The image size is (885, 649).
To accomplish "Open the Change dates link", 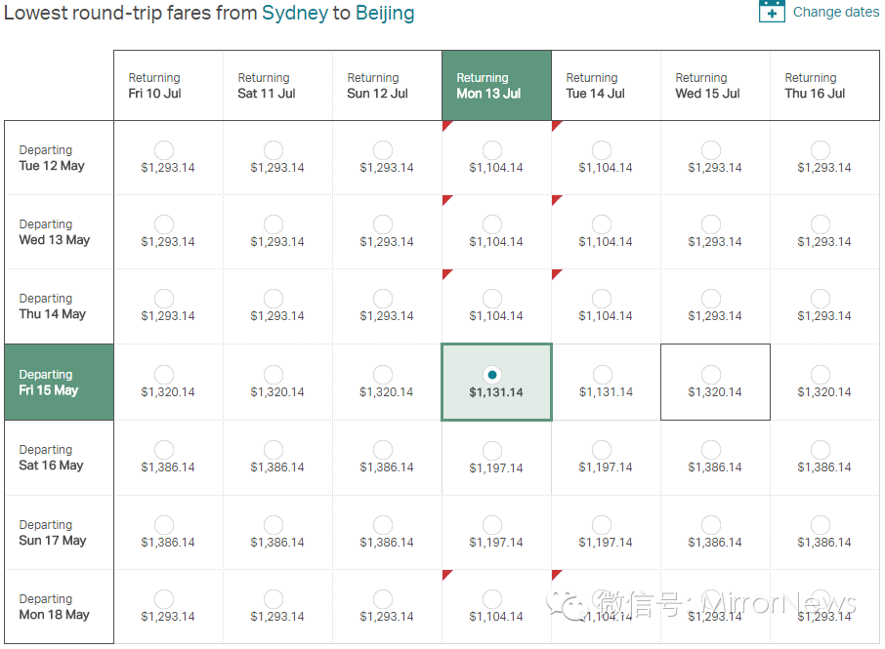I will (835, 13).
